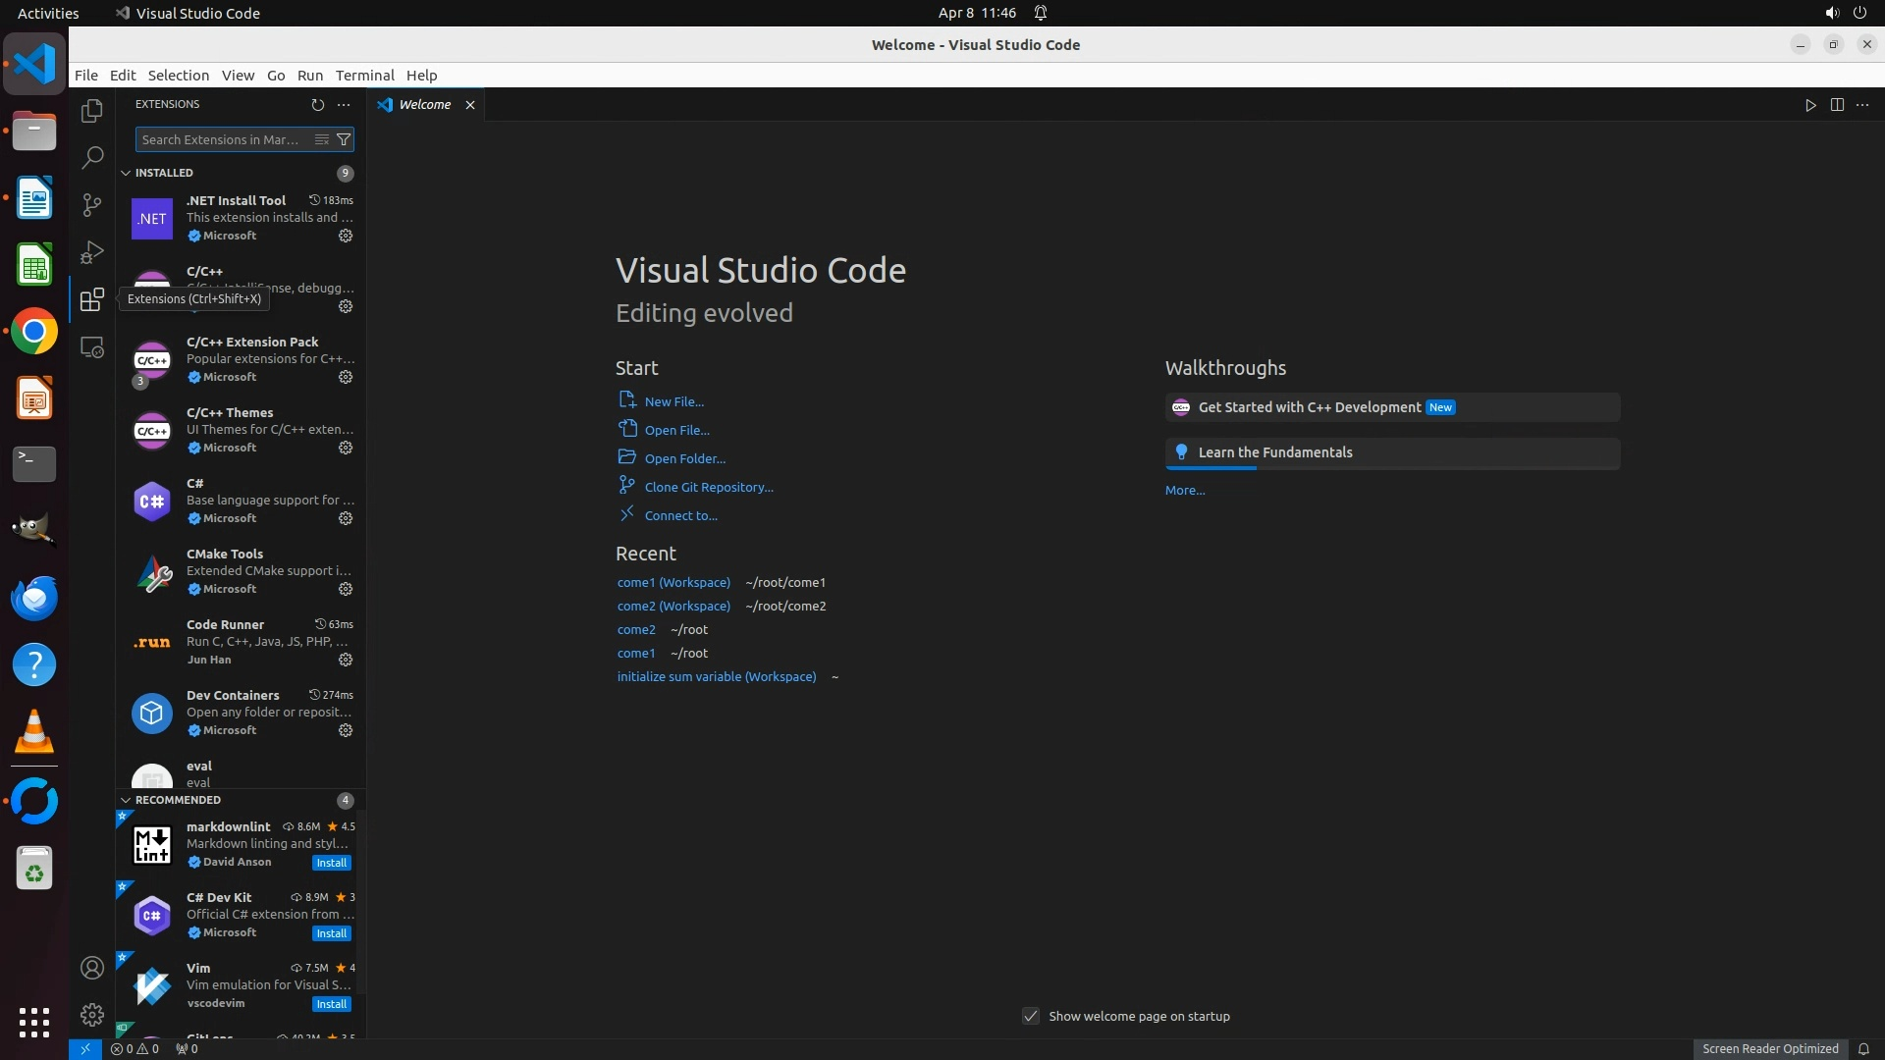
Task: Click the filter extensions funnel icon
Action: pyautogui.click(x=344, y=139)
